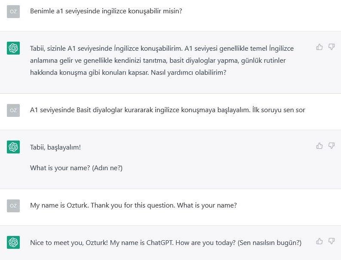The width and height of the screenshot is (341, 260).
Task: Click the user message 'My name is Ozturk'
Action: [133, 205]
